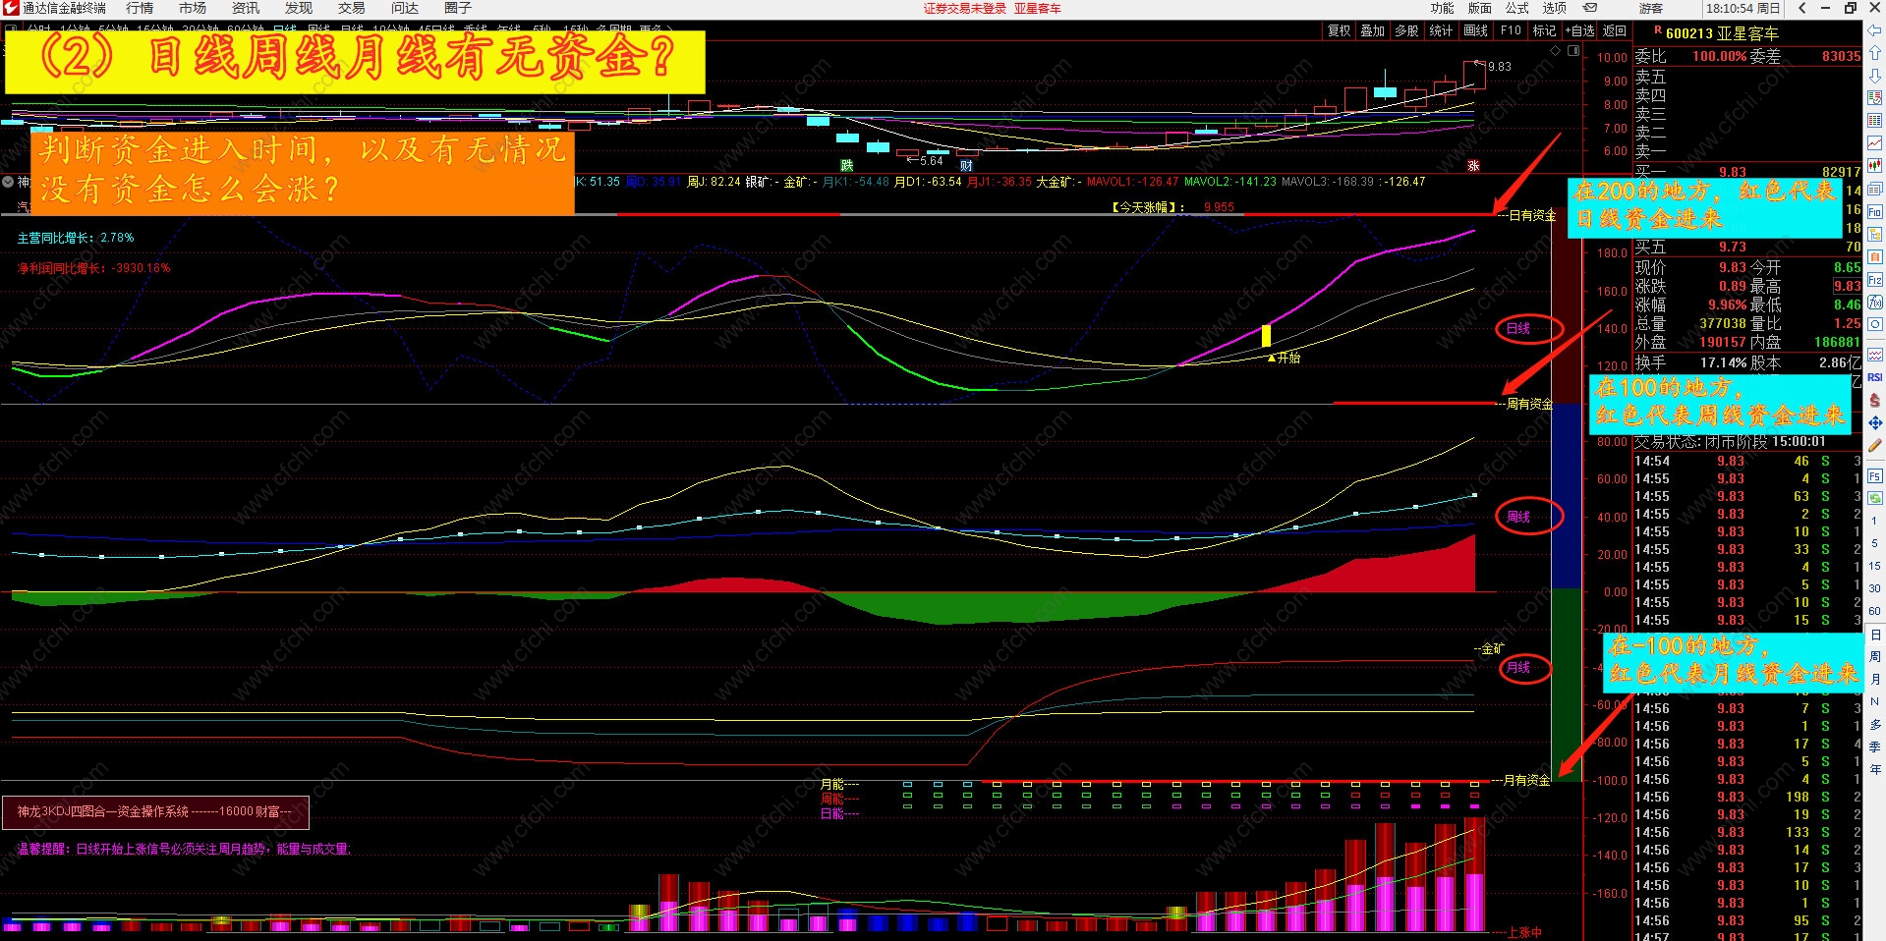The width and height of the screenshot is (1886, 941).
Task: Click the 主营同比增长 2.78% label
Action: (76, 238)
